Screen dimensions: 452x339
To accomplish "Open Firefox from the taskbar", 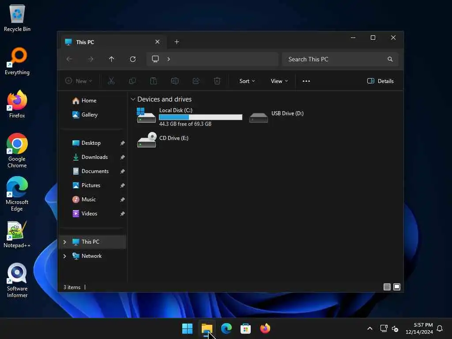I will [x=265, y=328].
